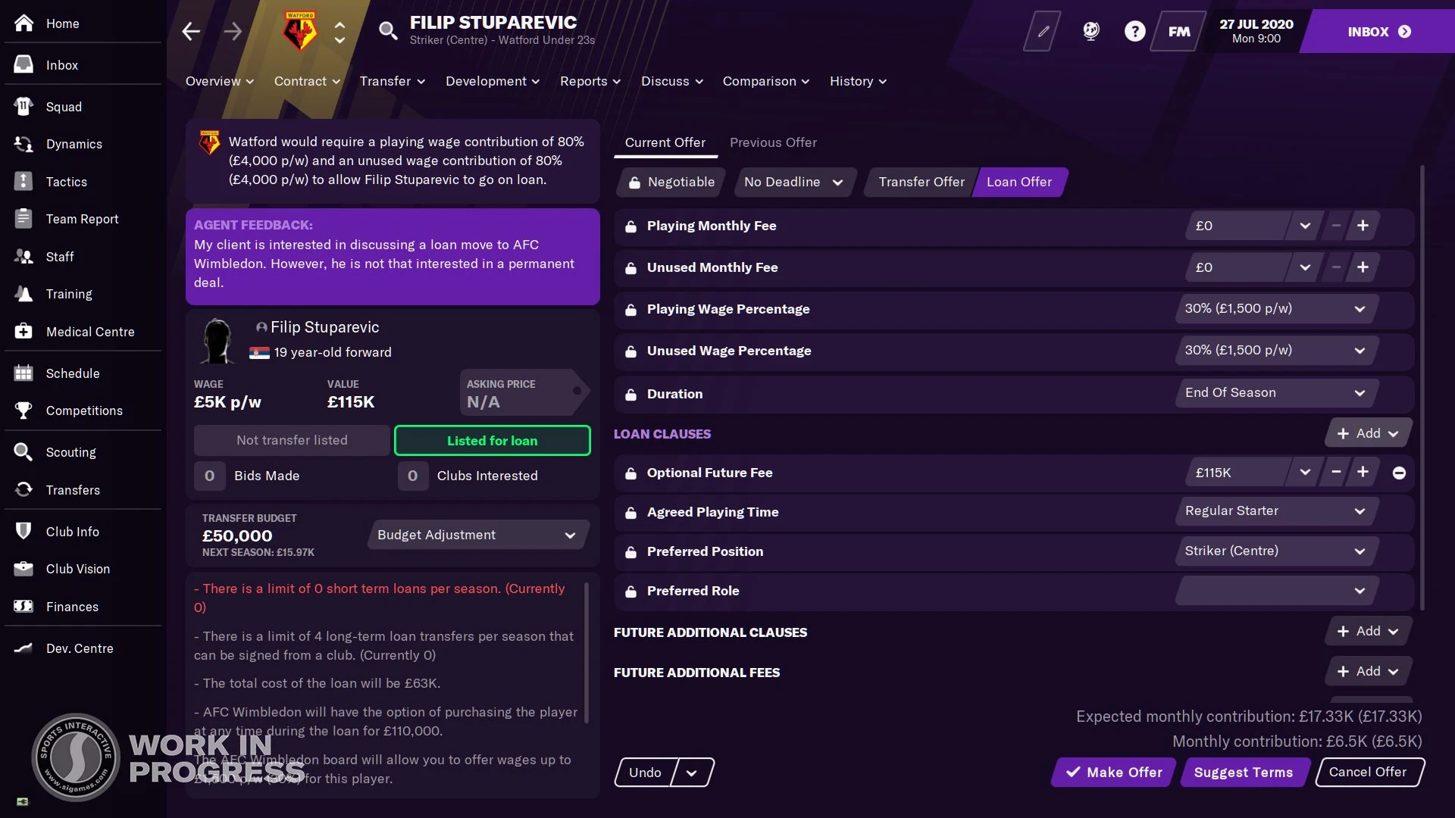This screenshot has height=818, width=1455.
Task: Switch the player to Not transfer listed
Action: pos(291,440)
